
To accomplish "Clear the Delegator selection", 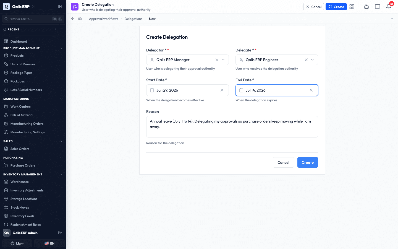I will [217, 60].
